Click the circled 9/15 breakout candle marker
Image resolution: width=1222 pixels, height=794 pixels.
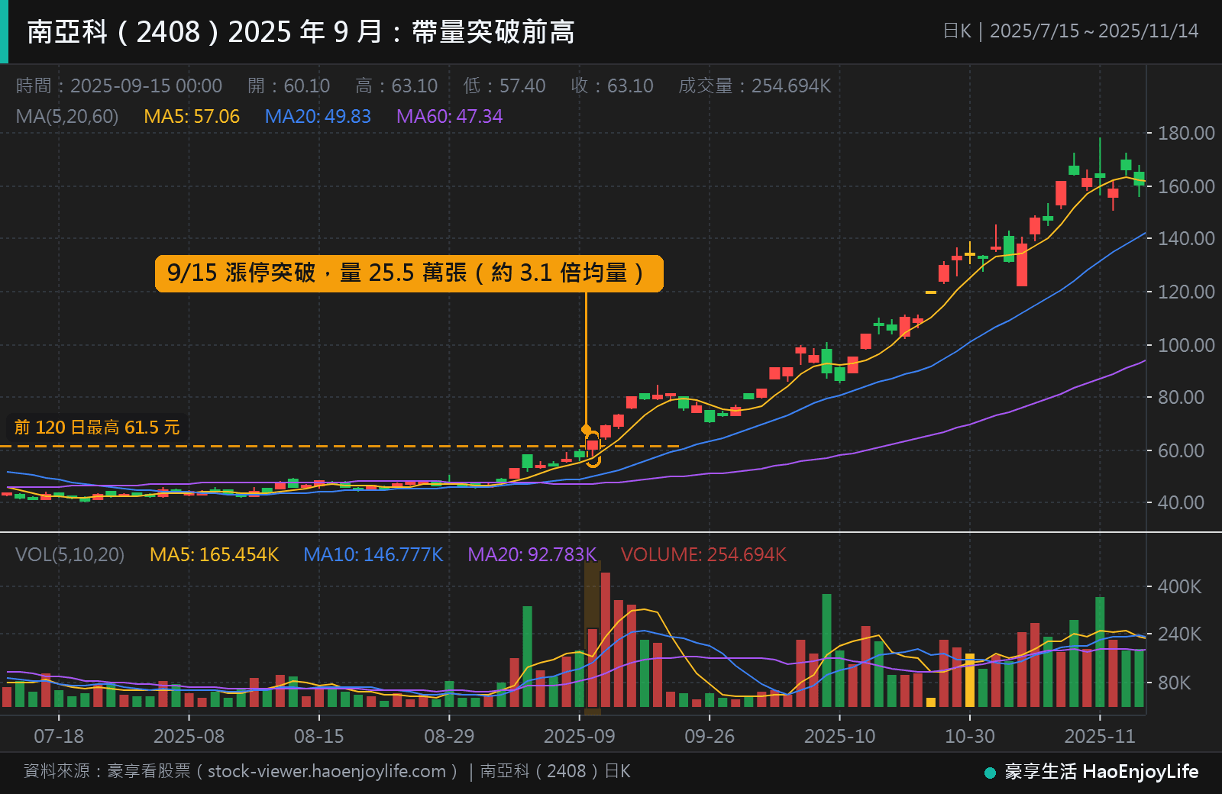coord(593,448)
